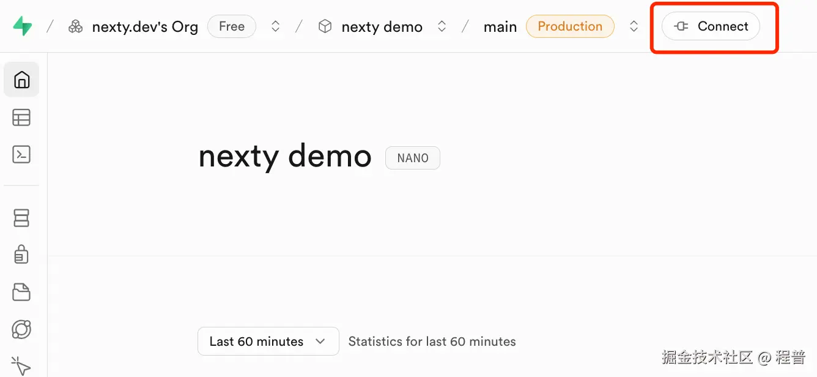Viewport: 817px width, 377px height.
Task: Click the project cube icon in breadcrumb
Action: [325, 27]
